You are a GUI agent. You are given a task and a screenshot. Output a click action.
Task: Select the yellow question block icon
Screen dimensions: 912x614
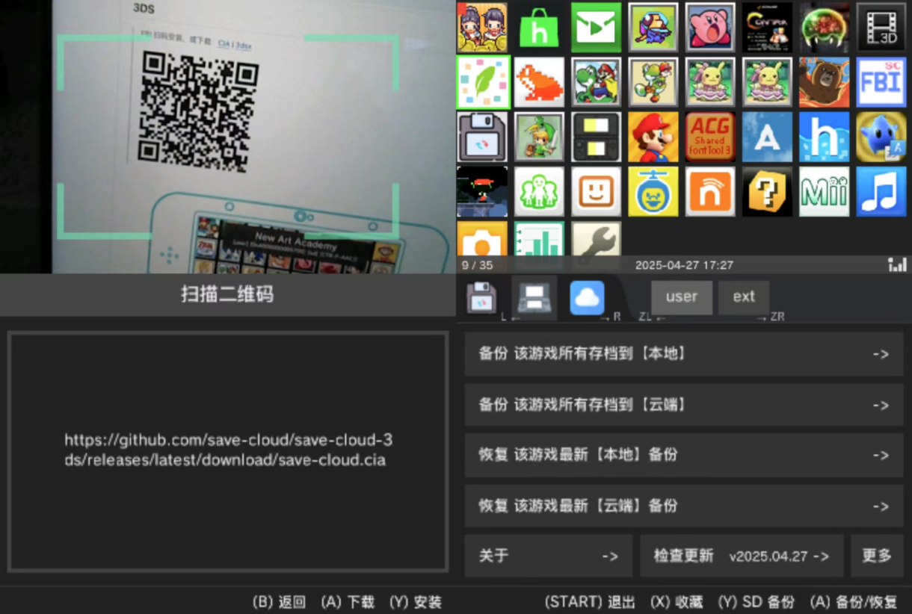pos(767,191)
